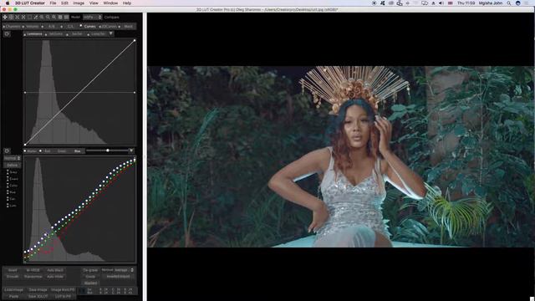Screen dimensions: 535x301
Task: Click the grid icon in the top toolbar
Action: (11, 17)
